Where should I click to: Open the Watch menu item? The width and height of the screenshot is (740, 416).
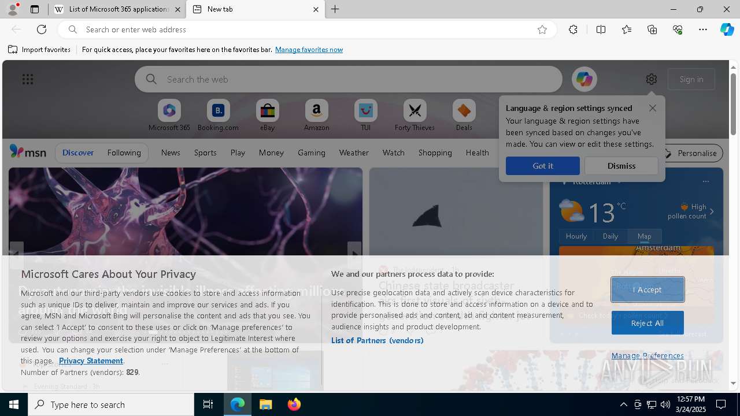click(x=393, y=153)
